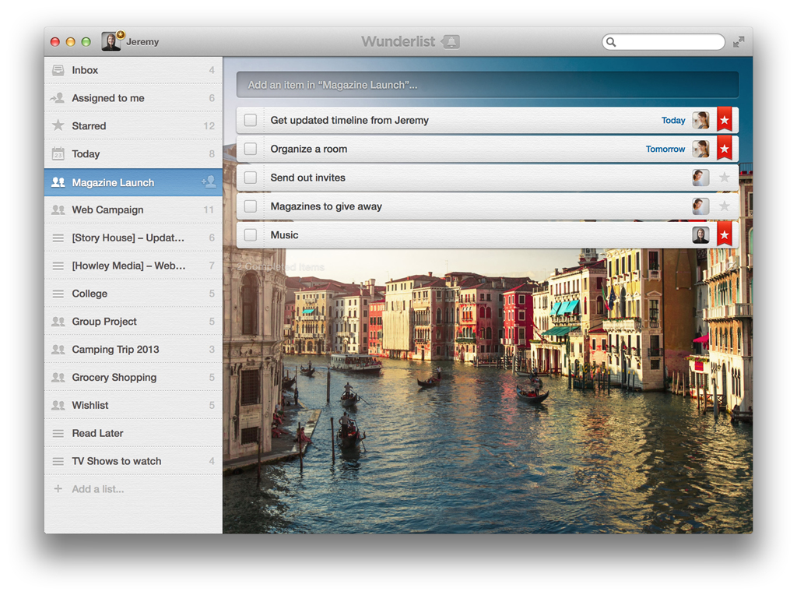This screenshot has width=797, height=595.
Task: Click Jeremy's avatar with notification badge
Action: [x=110, y=40]
